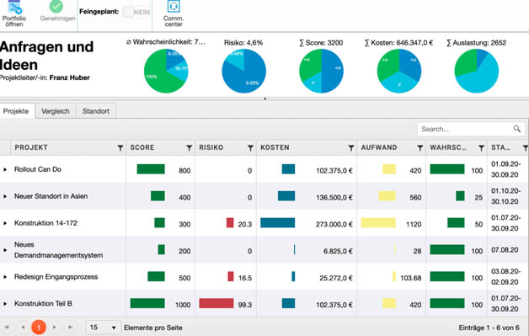Switch to the Standort tab
The image size is (529, 336).
[x=96, y=111]
